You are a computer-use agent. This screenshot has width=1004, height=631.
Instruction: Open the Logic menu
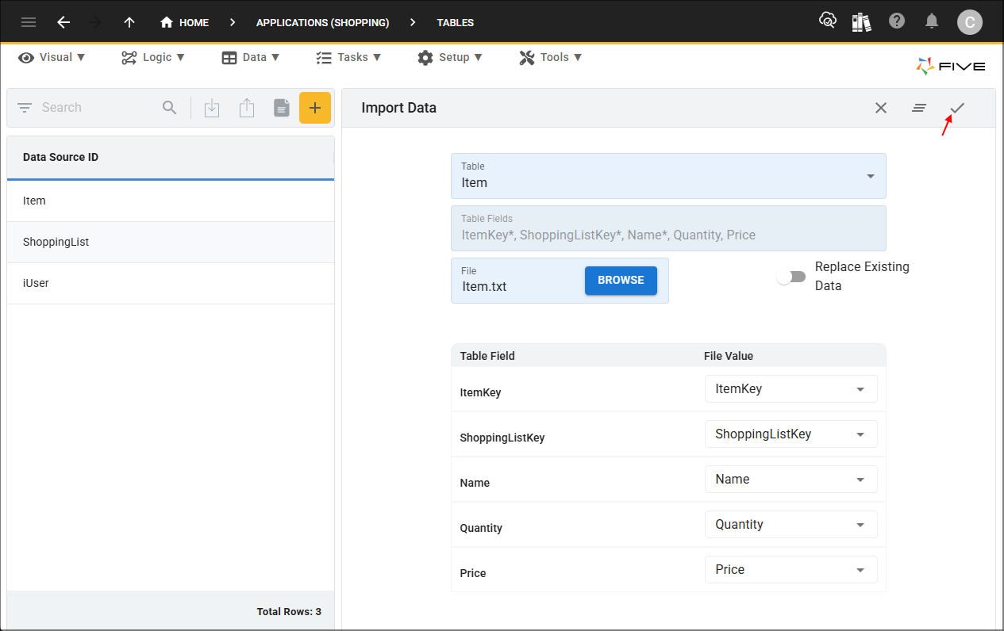click(153, 57)
